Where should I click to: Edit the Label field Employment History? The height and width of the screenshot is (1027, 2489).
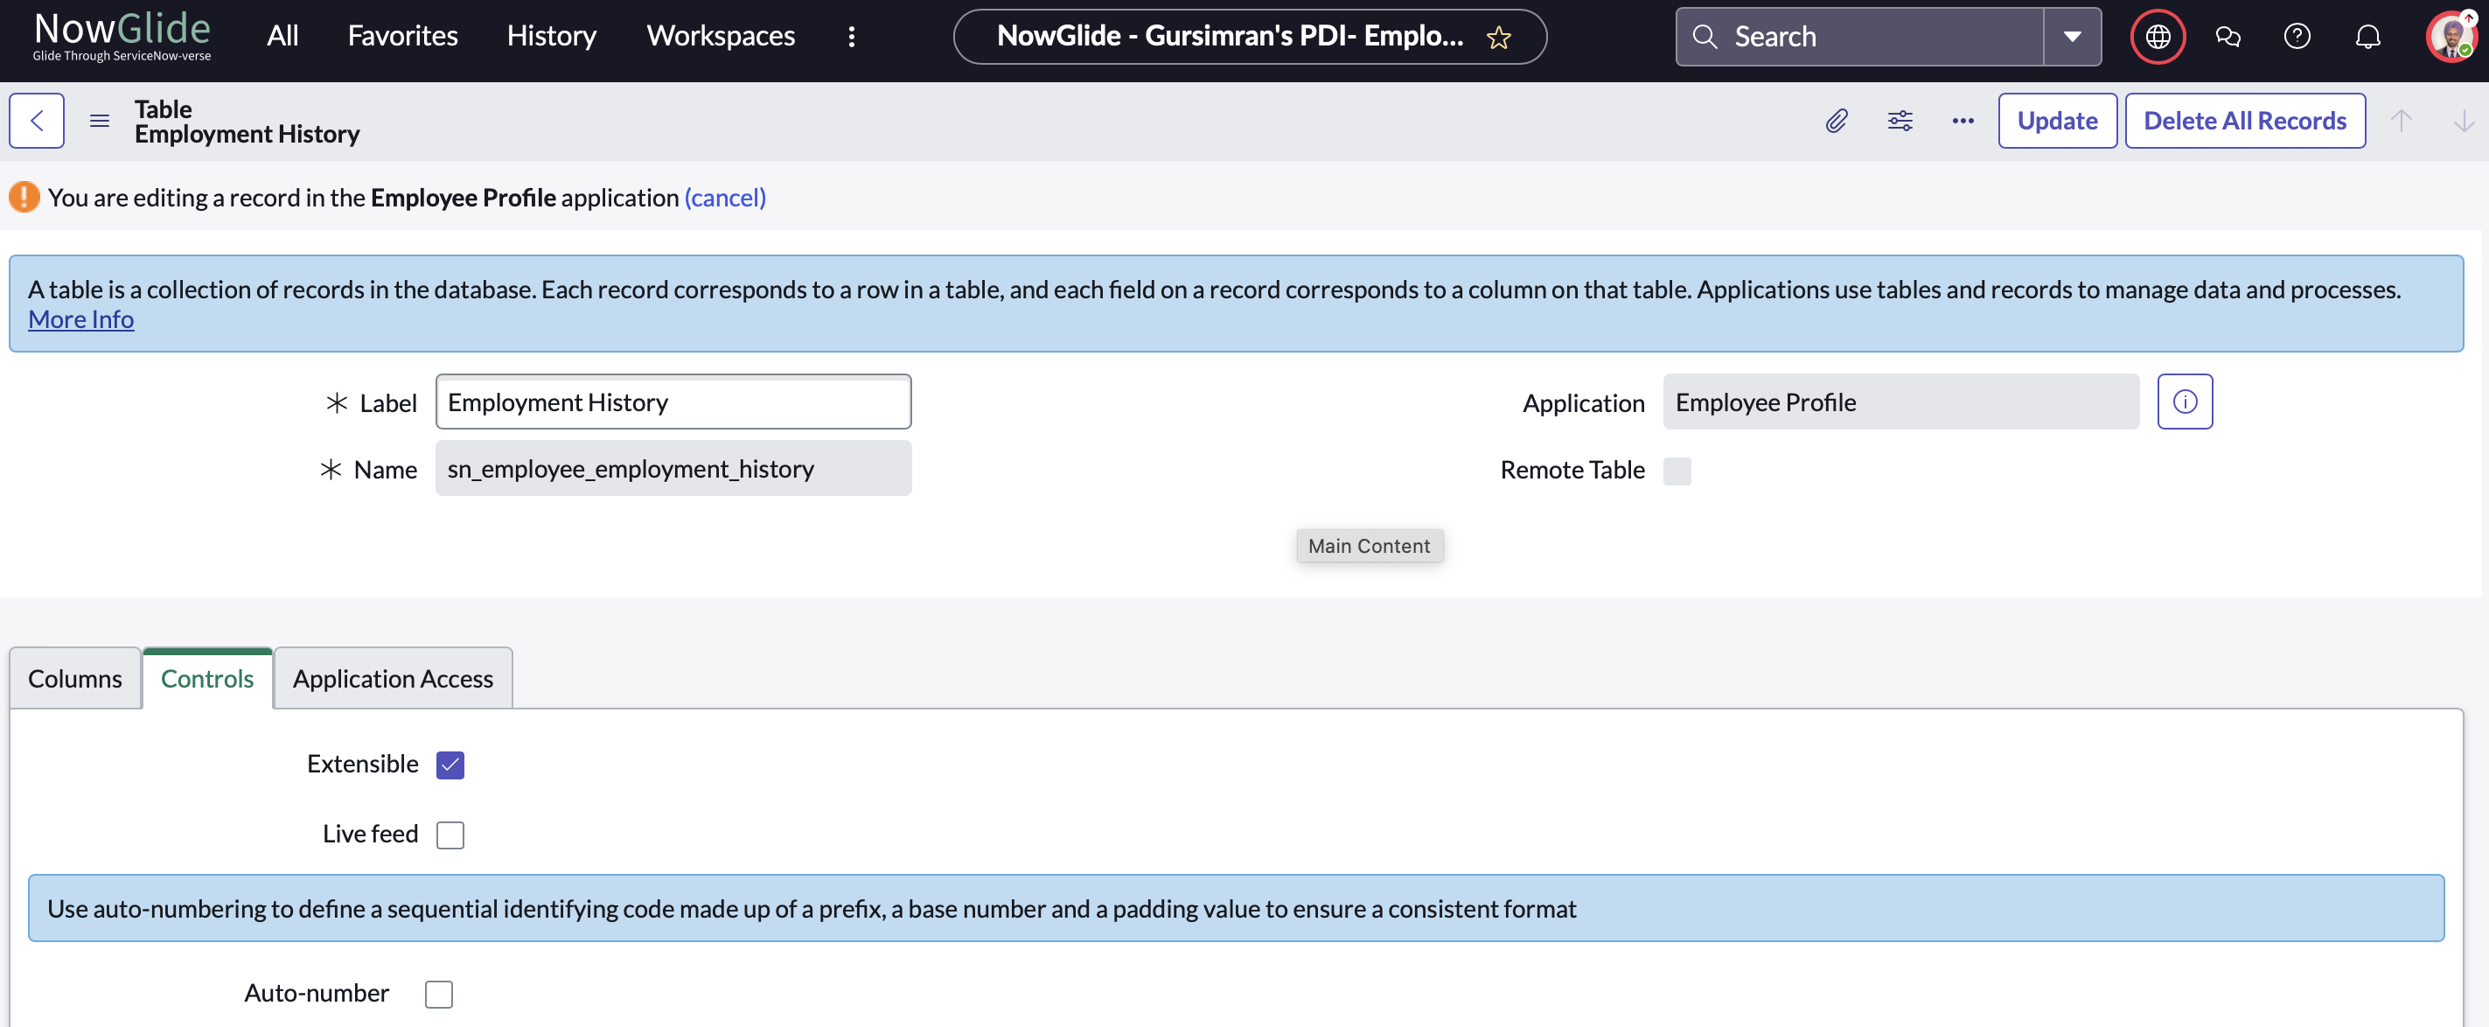[673, 402]
